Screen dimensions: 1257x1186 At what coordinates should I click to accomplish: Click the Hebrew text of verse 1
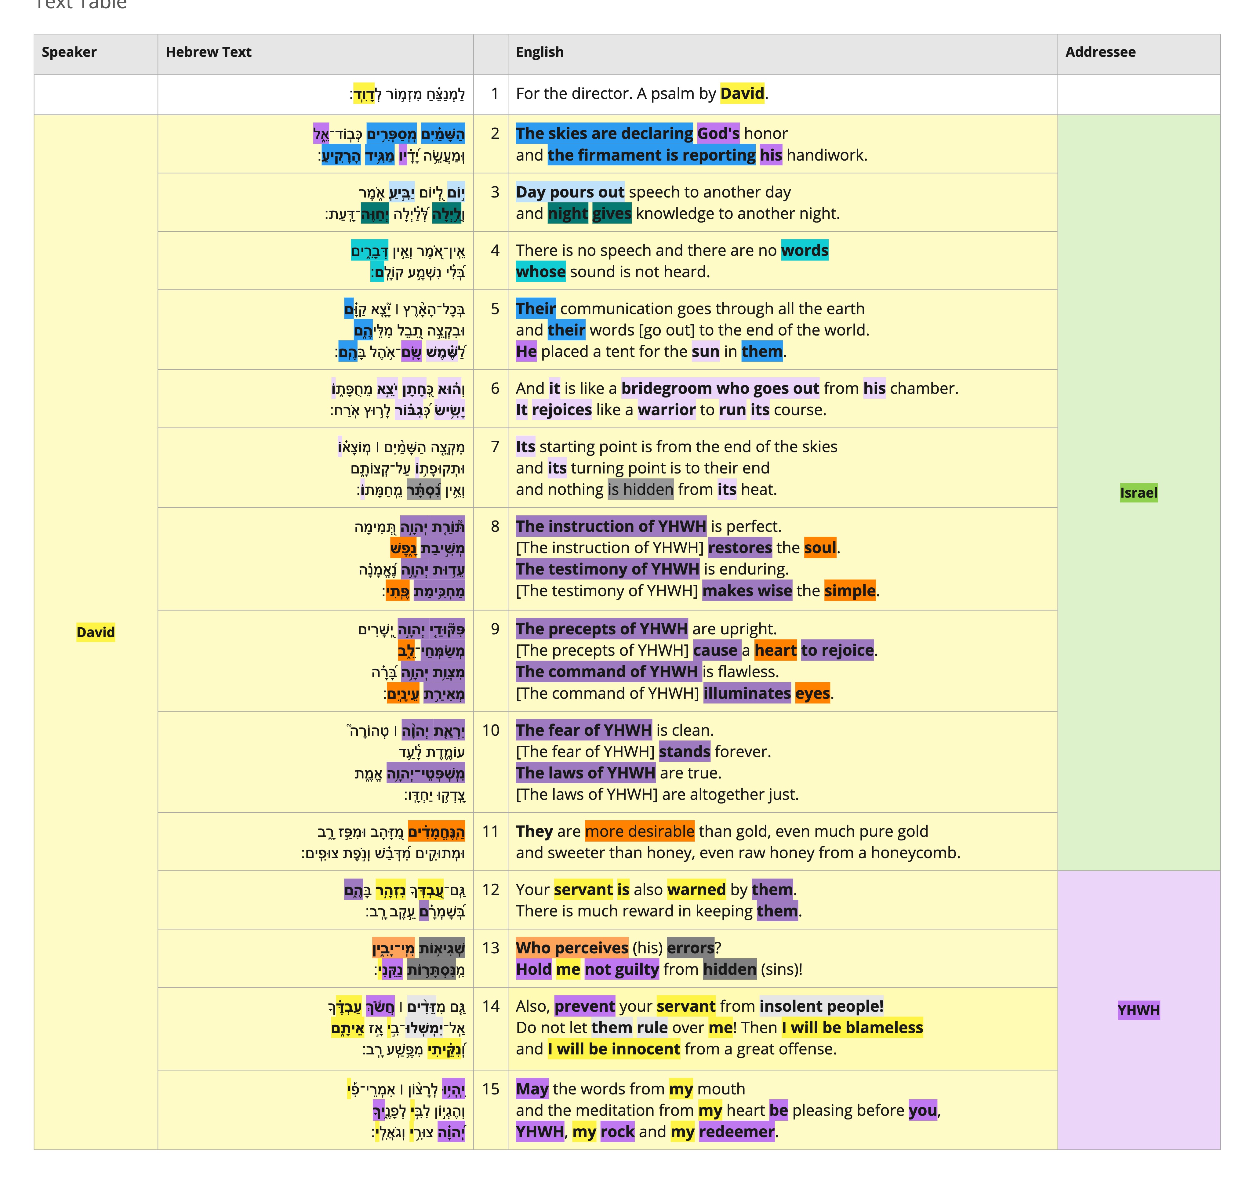[408, 94]
